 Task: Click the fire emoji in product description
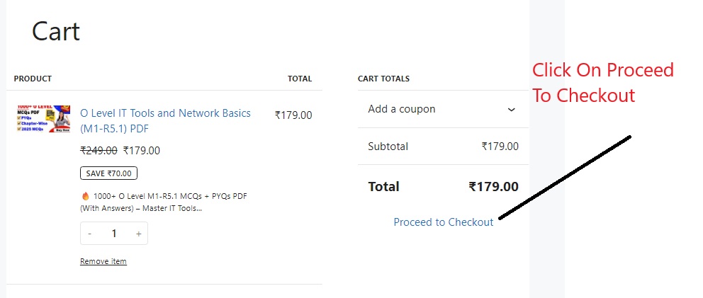click(x=86, y=196)
